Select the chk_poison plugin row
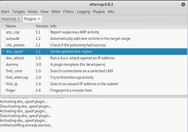 pyautogui.click(x=94, y=45)
